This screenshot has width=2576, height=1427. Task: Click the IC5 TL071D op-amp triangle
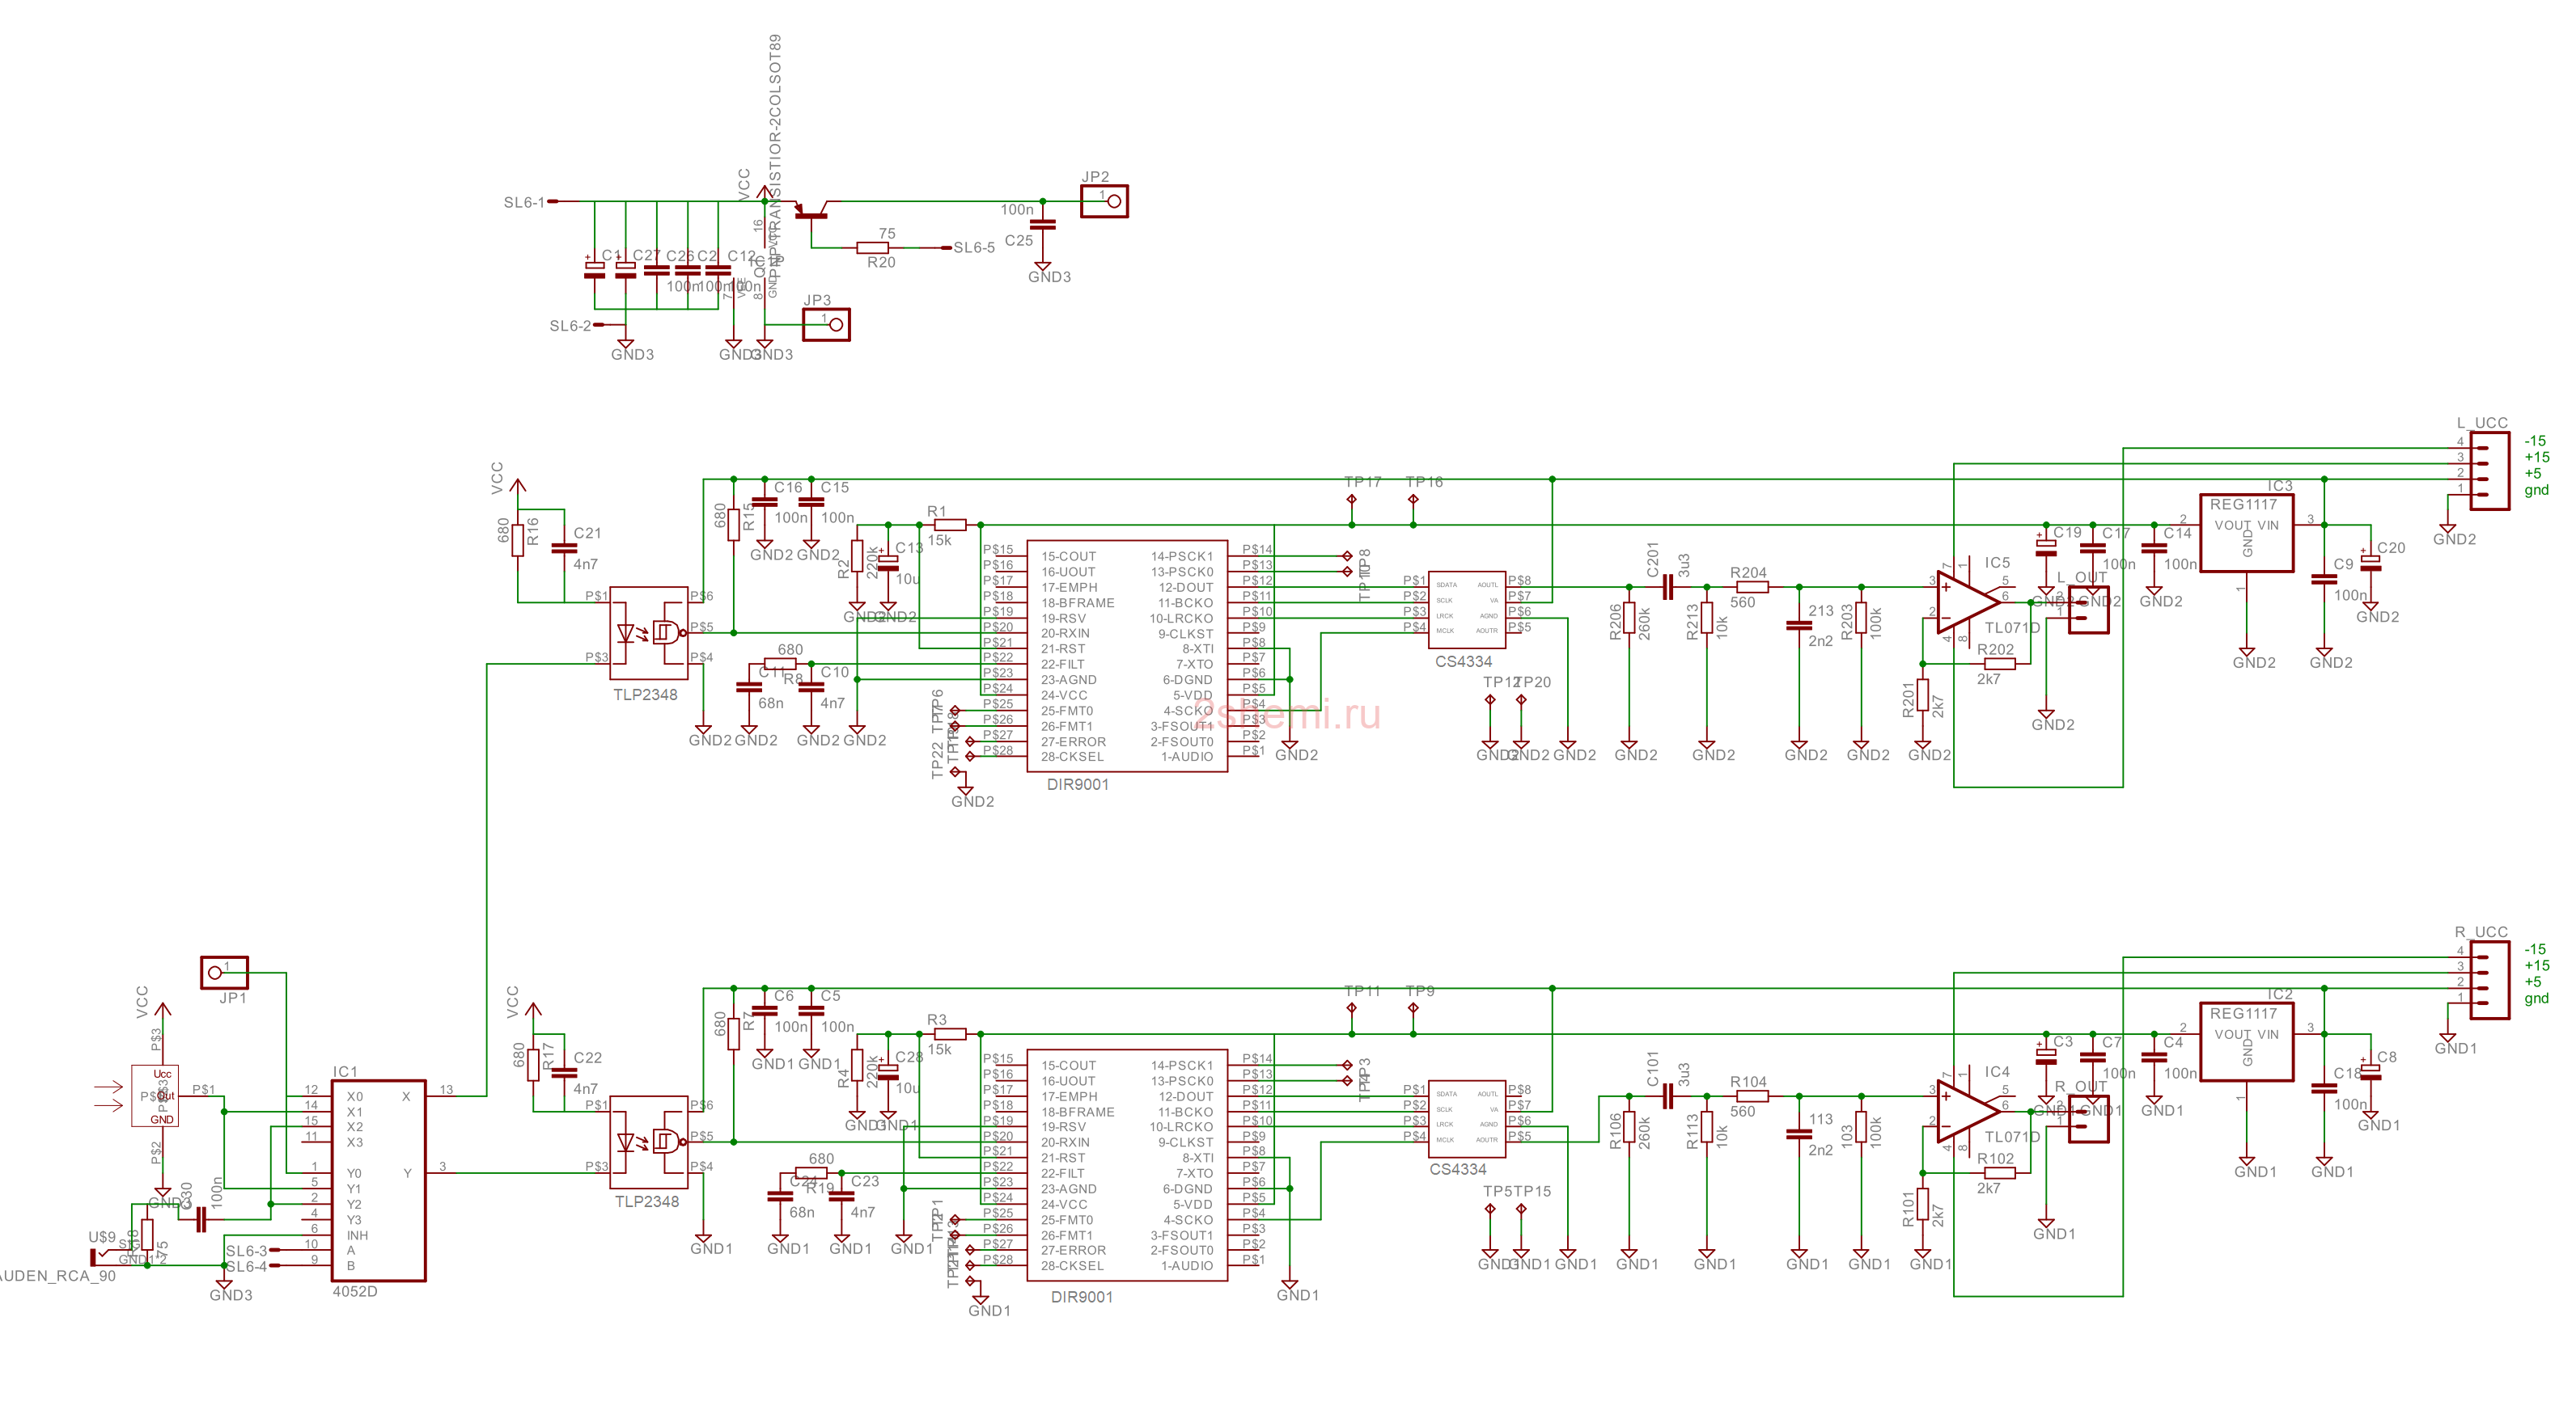click(1968, 602)
